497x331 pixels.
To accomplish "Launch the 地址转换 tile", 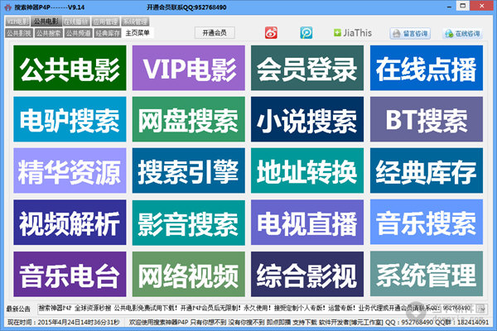I will tap(307, 170).
